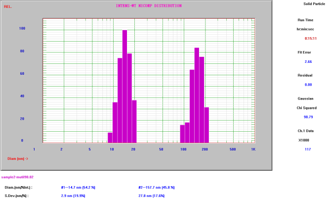Click the shortest bar at the start of the first peak
Image resolution: width=327 pixels, height=200 pixels.
pyautogui.click(x=110, y=138)
